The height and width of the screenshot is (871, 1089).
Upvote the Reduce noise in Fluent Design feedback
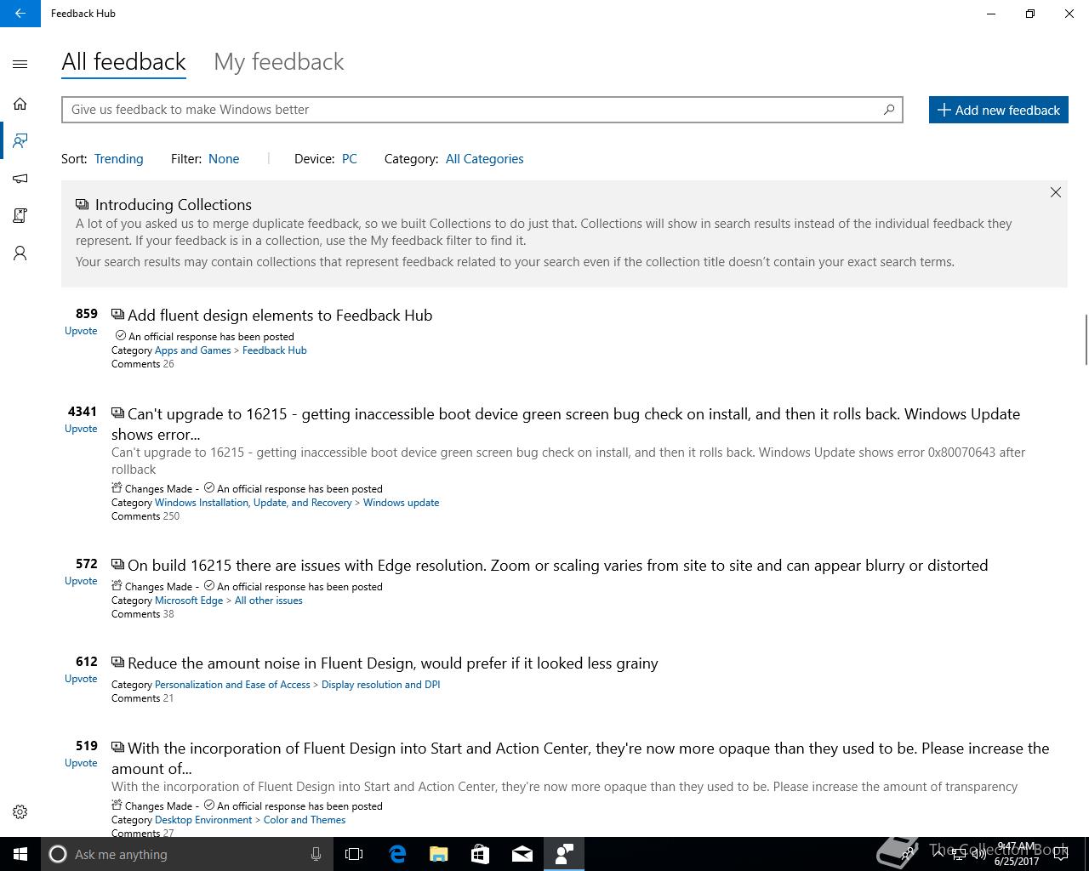[x=81, y=679]
